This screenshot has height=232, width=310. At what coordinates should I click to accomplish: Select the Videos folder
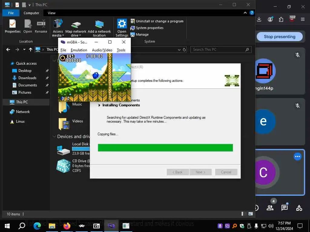71,124
